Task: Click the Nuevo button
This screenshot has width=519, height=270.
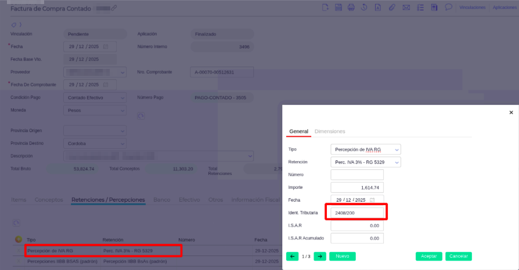Action: 342,256
